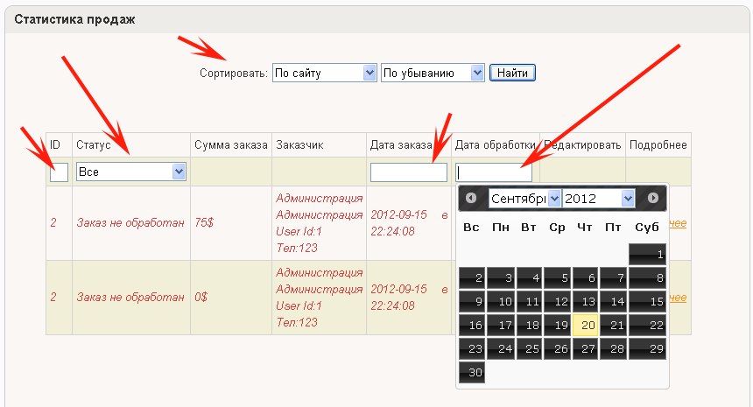
Task: Expand the 'По сайту' sort dropdown
Action: [x=324, y=73]
